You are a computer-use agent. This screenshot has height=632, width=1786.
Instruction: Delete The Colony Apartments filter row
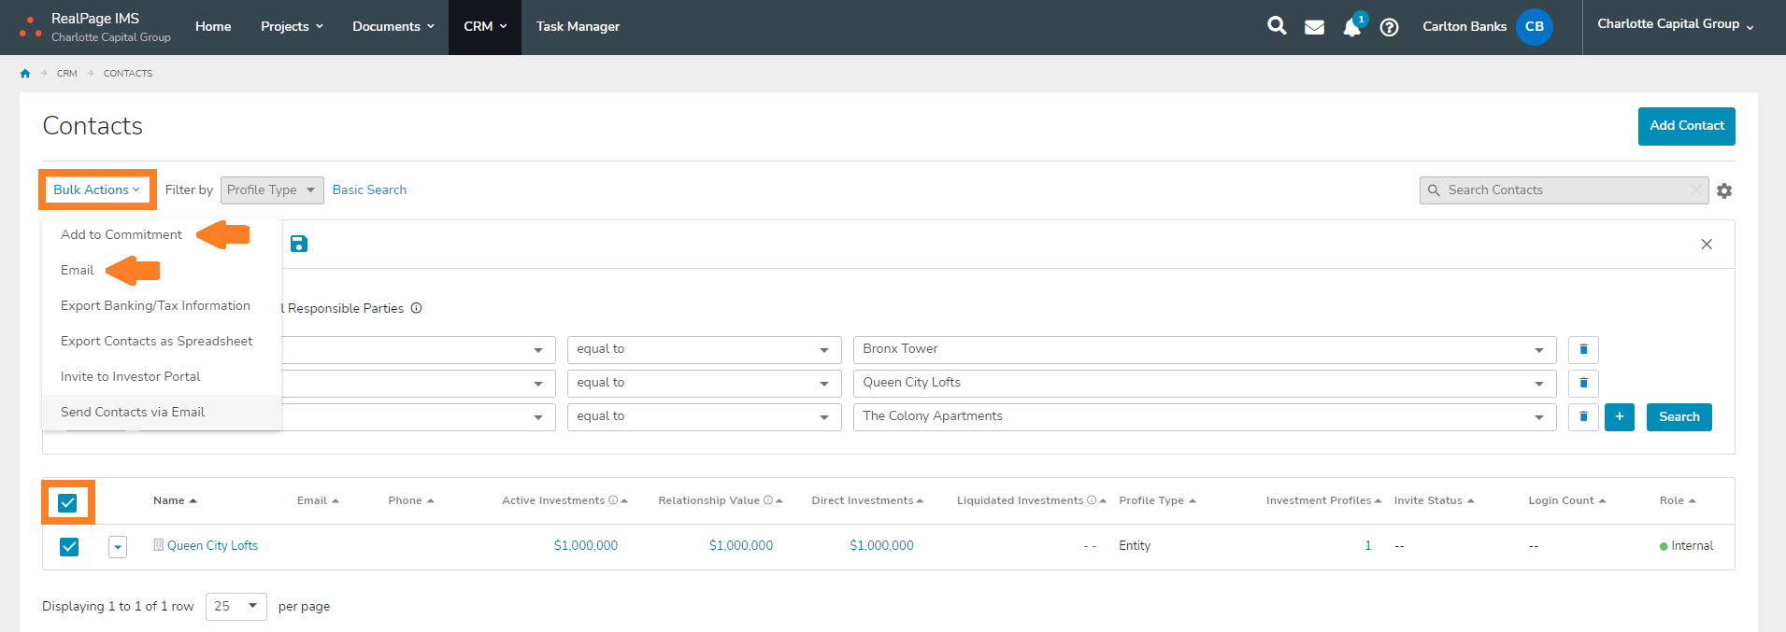(x=1583, y=416)
